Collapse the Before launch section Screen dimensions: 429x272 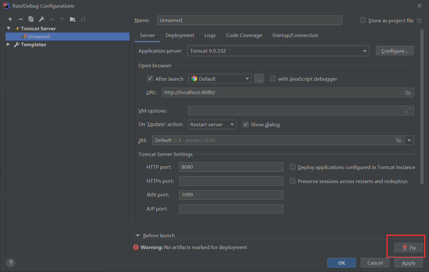(138, 236)
